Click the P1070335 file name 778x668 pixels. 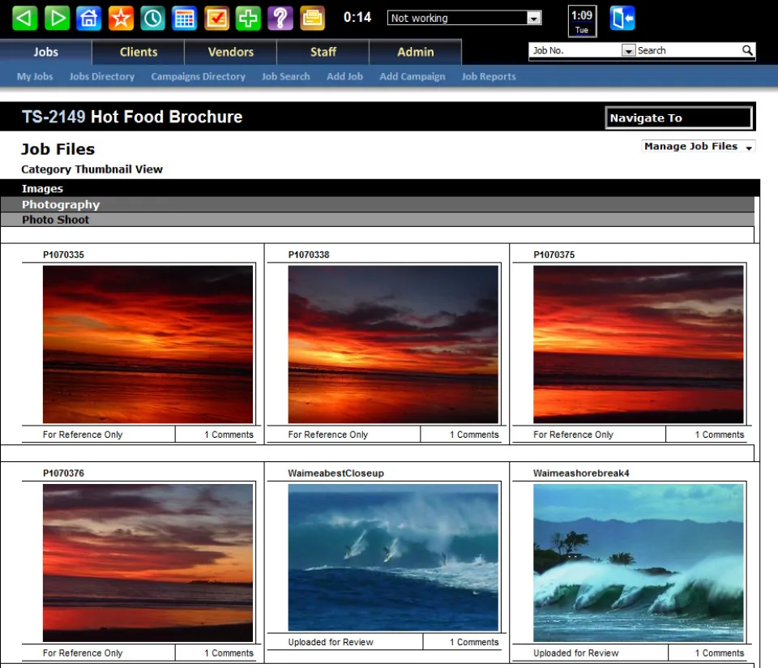pyautogui.click(x=63, y=255)
